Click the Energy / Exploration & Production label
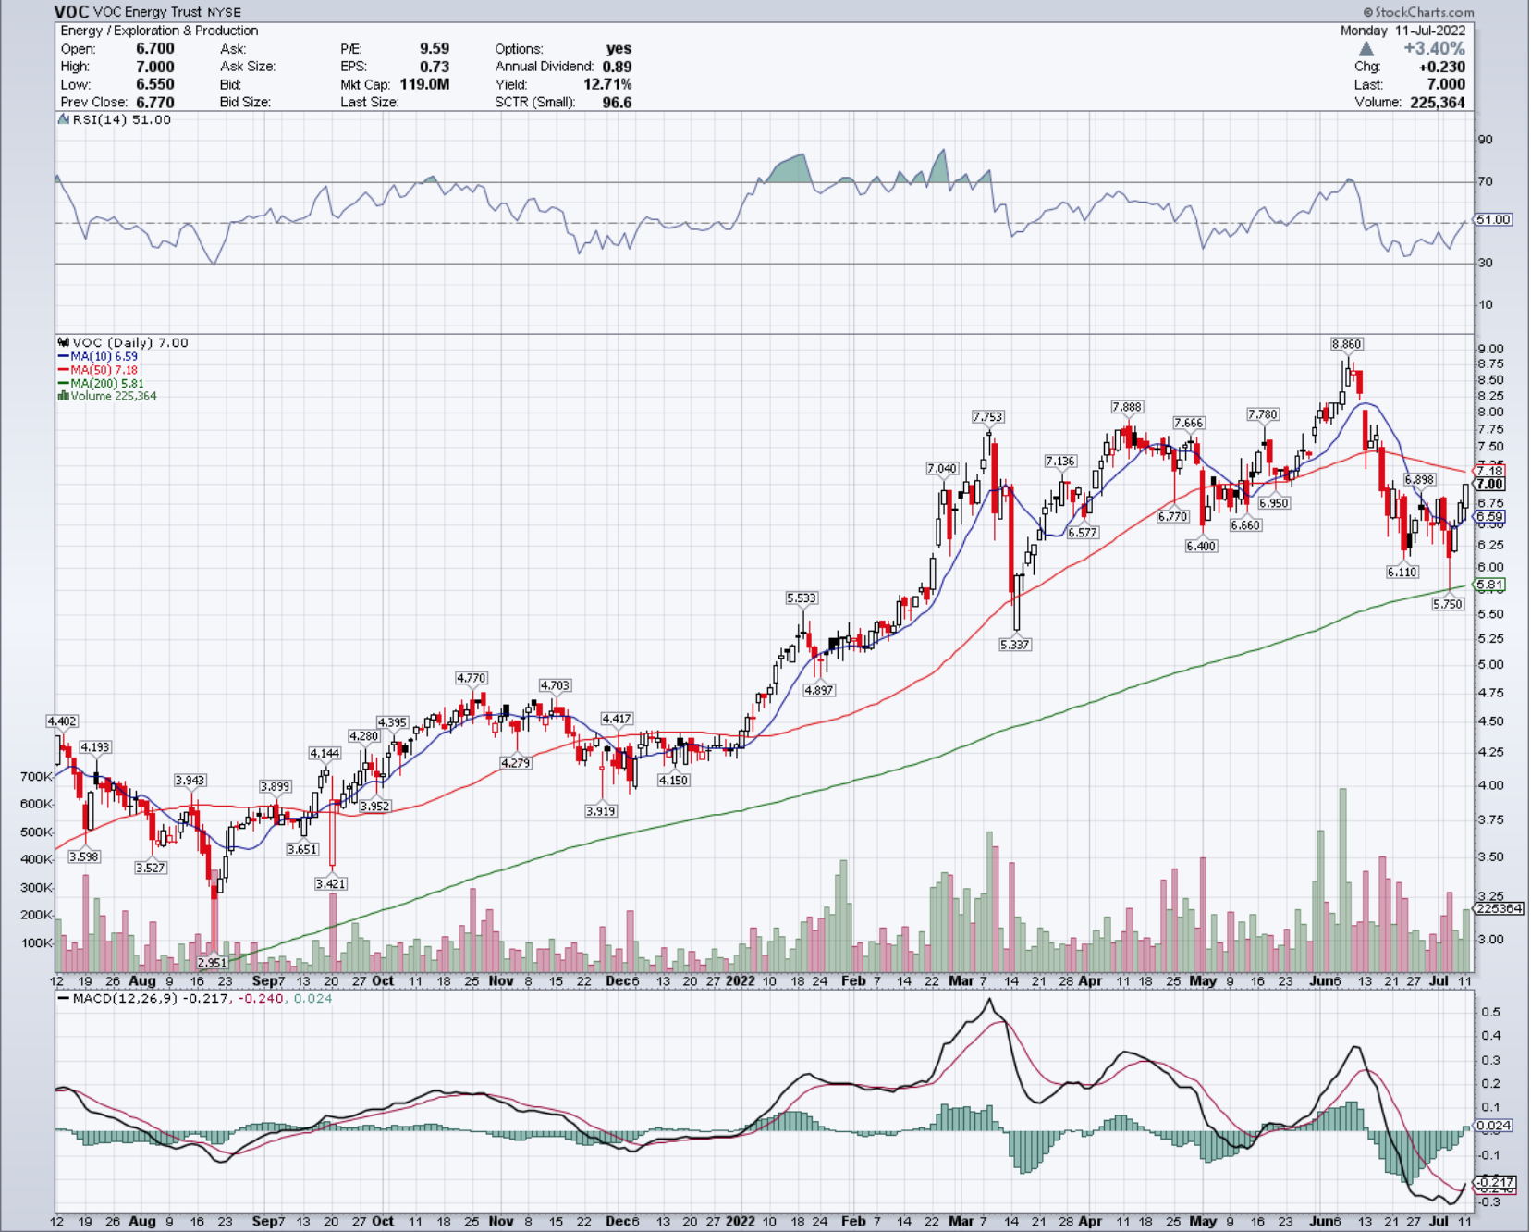Image resolution: width=1531 pixels, height=1232 pixels. [159, 31]
